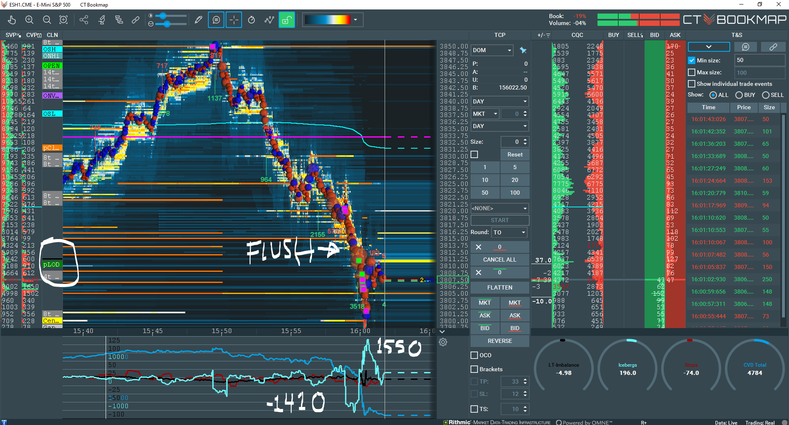Click the REVERSE button
Viewport: 789px width, 425px height.
tap(500, 341)
